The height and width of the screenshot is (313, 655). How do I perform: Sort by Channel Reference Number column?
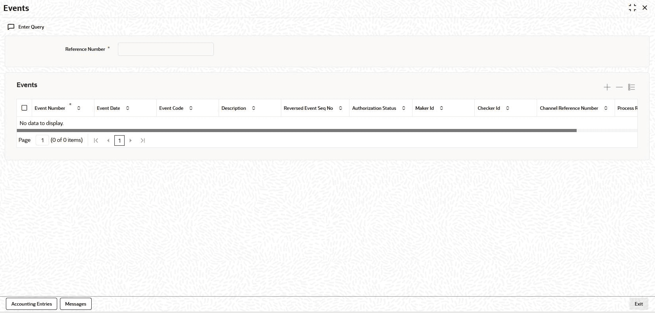tap(606, 108)
